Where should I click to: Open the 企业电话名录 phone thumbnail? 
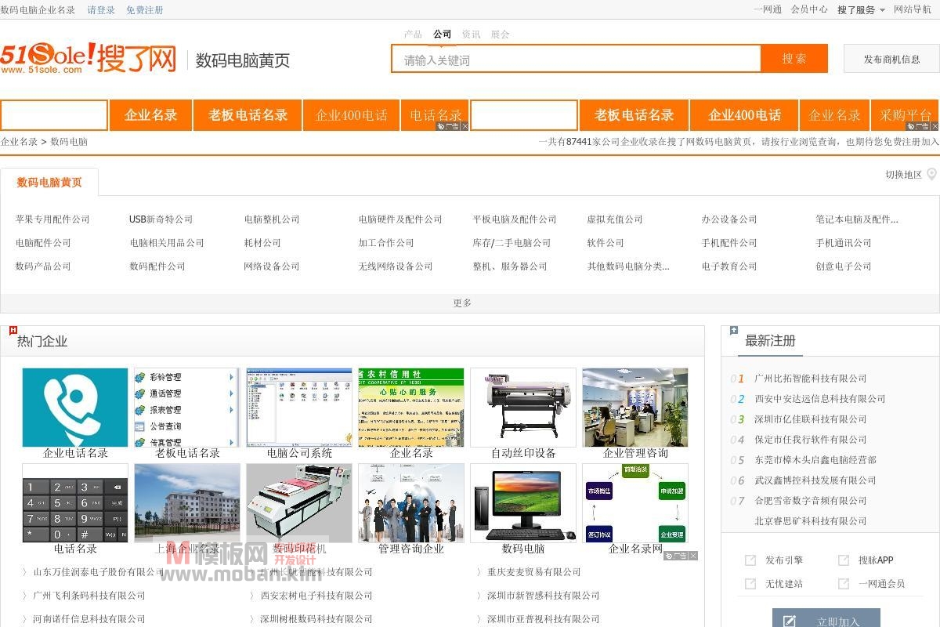(x=75, y=408)
